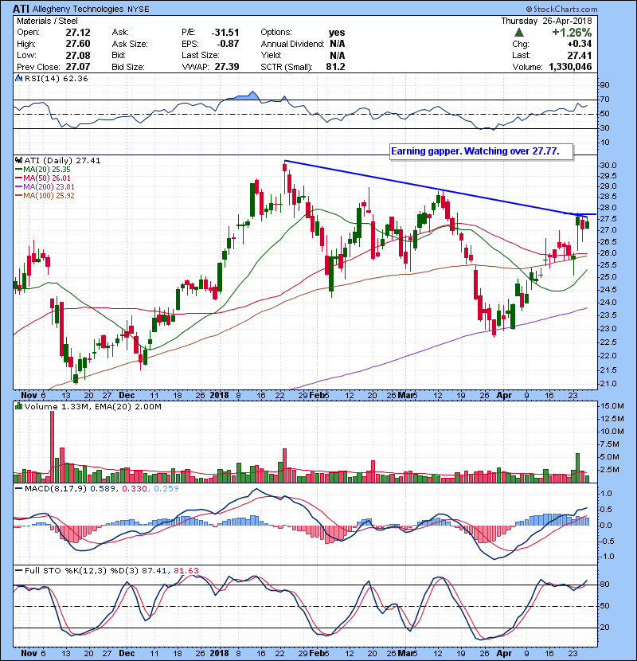Click the Low value 27.08
Viewport: 637px width, 661px height.
tap(78, 55)
